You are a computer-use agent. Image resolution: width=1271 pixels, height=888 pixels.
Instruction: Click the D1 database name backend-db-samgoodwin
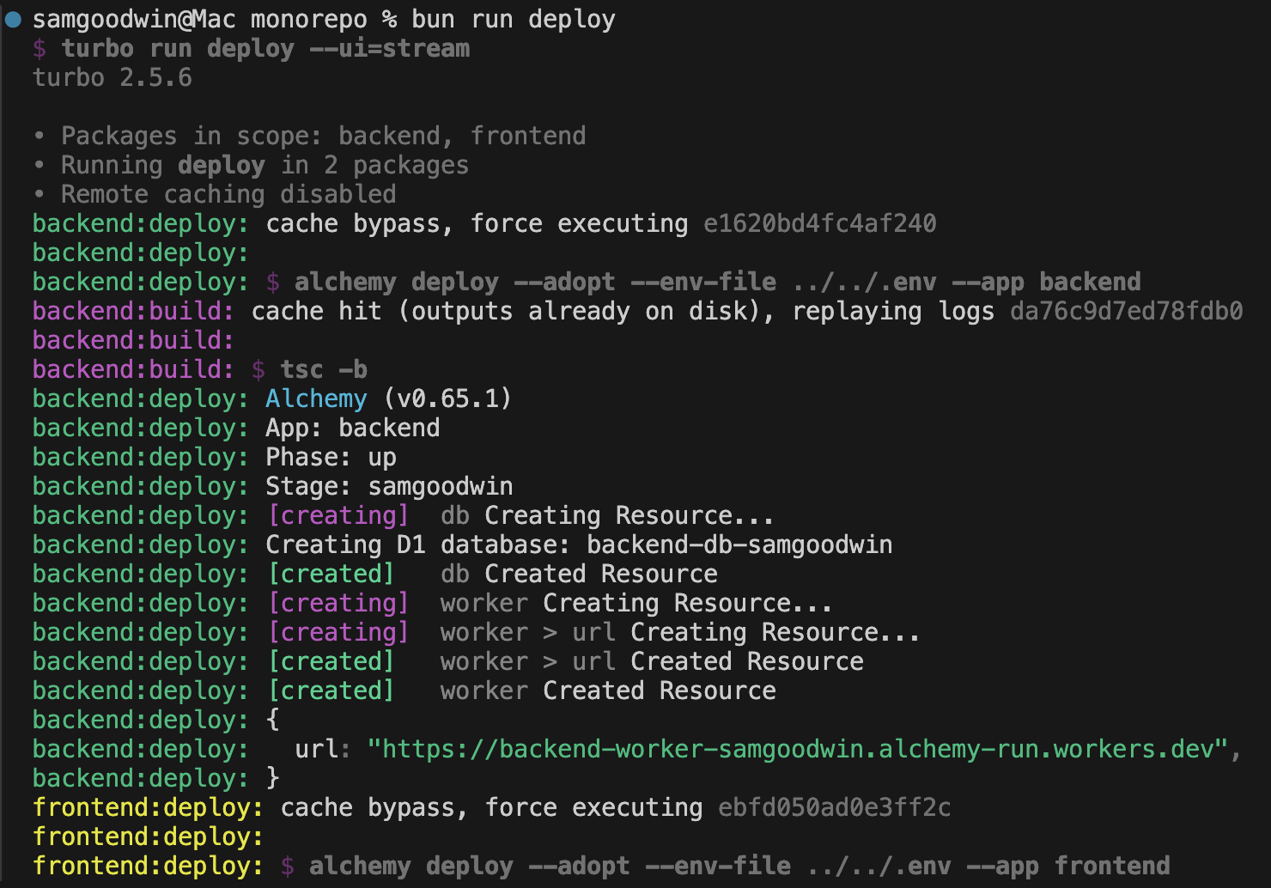[x=739, y=544]
